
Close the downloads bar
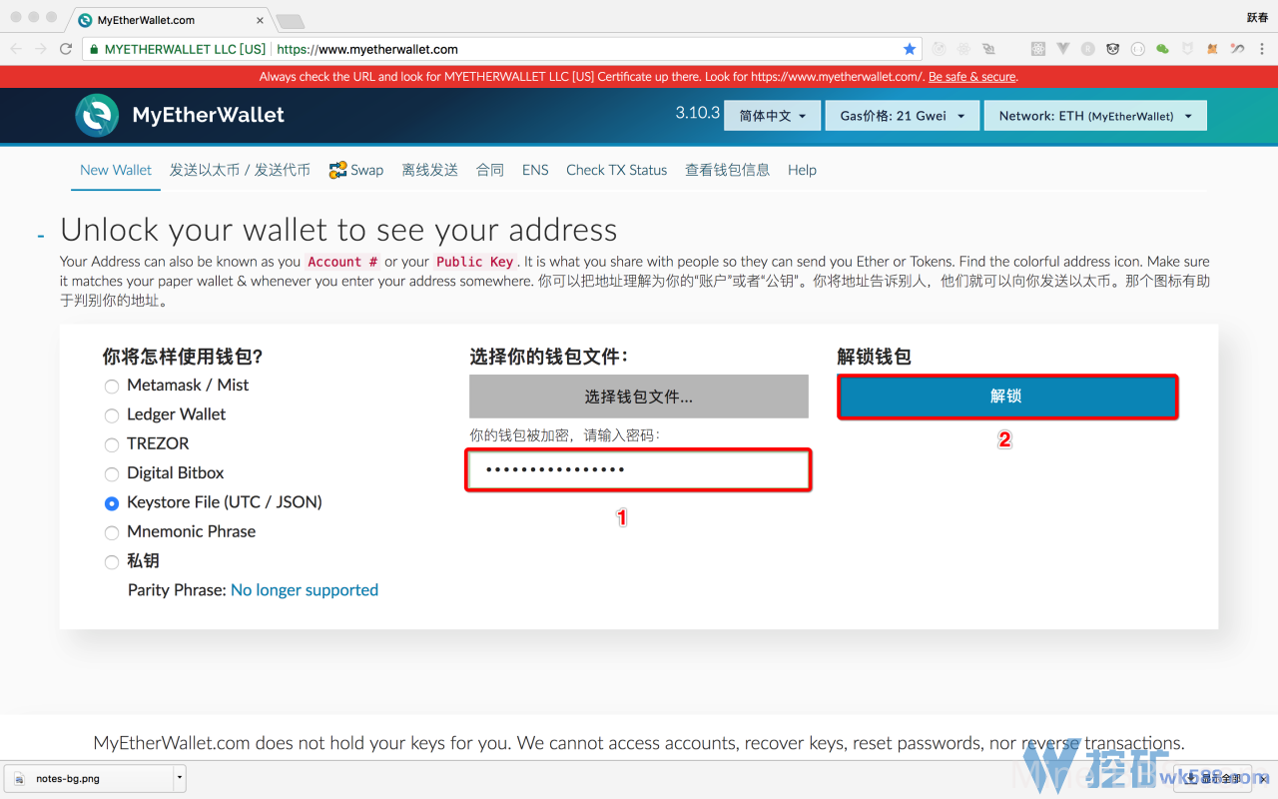point(1265,778)
